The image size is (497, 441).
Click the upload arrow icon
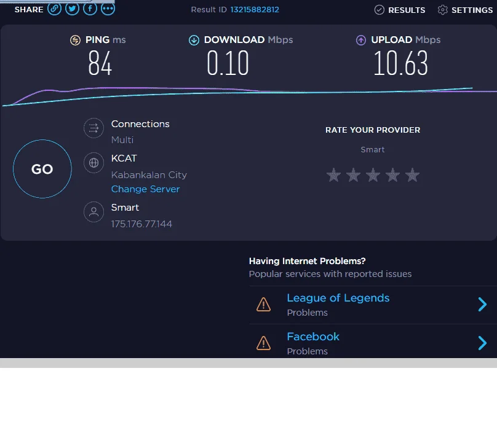pos(360,40)
